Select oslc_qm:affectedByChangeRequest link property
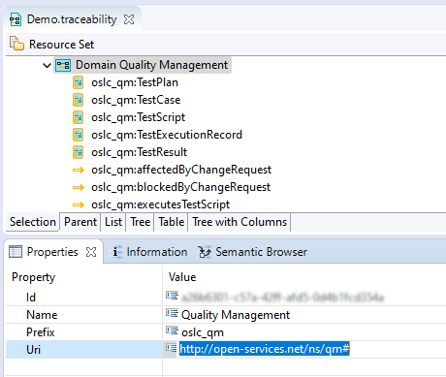Screen dimensions: 446x377 [181, 170]
